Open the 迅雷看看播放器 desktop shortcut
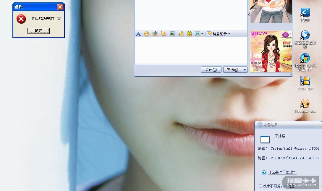322x191 pixels. tap(305, 39)
